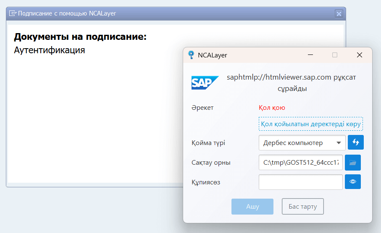381x233 pixels.
Task: Toggle password visibility with the eye icon
Action: pyautogui.click(x=352, y=182)
